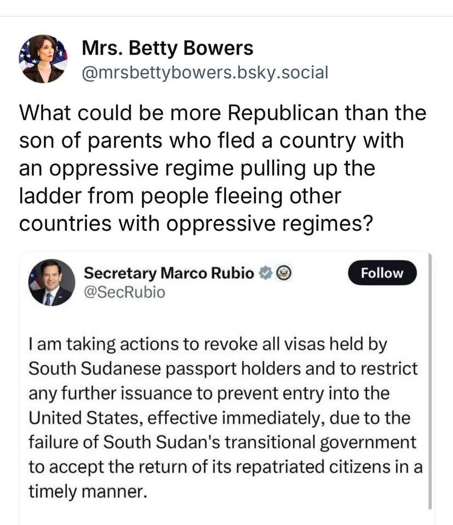Click the blue verified checkmark badge
453x525 pixels.
pyautogui.click(x=265, y=273)
